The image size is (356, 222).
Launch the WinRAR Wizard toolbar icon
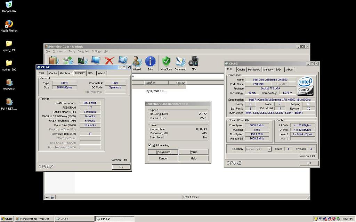click(x=137, y=63)
